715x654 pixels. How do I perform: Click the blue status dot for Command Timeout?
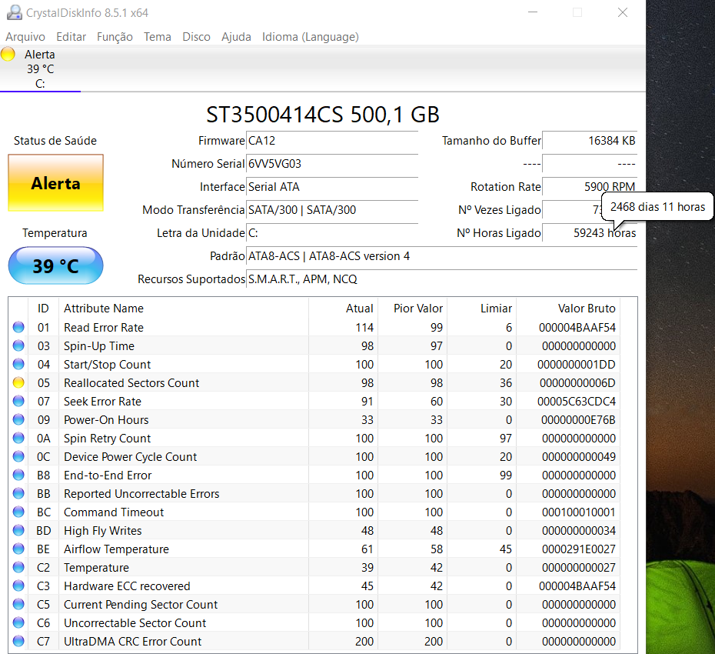[18, 512]
